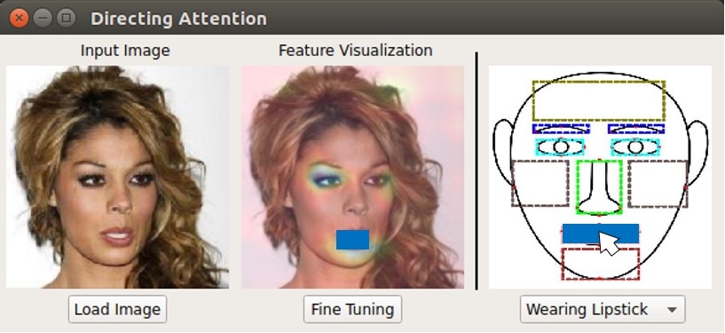Screen dimensions: 725x333
Task: Click the blue patch in feature visualization
Action: tap(352, 240)
